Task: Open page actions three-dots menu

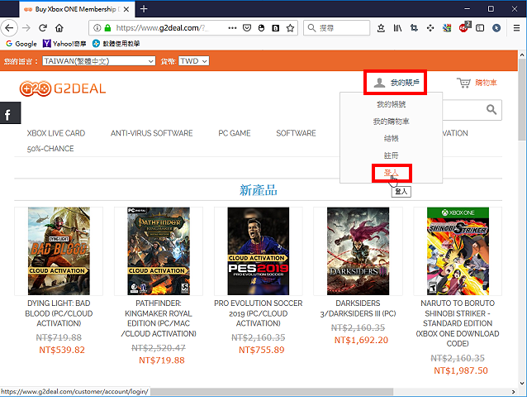Action: tap(232, 28)
